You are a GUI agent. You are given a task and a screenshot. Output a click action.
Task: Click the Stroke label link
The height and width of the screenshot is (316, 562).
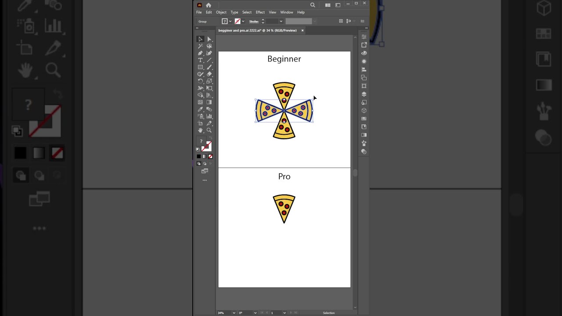pos(254,22)
